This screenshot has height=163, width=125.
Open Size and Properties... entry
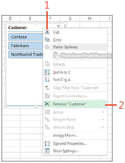coord(75,143)
